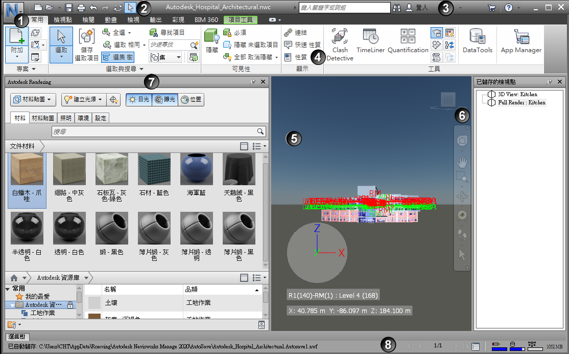This screenshot has height=354, width=569.
Task: Open the Quantification tool
Action: point(408,41)
